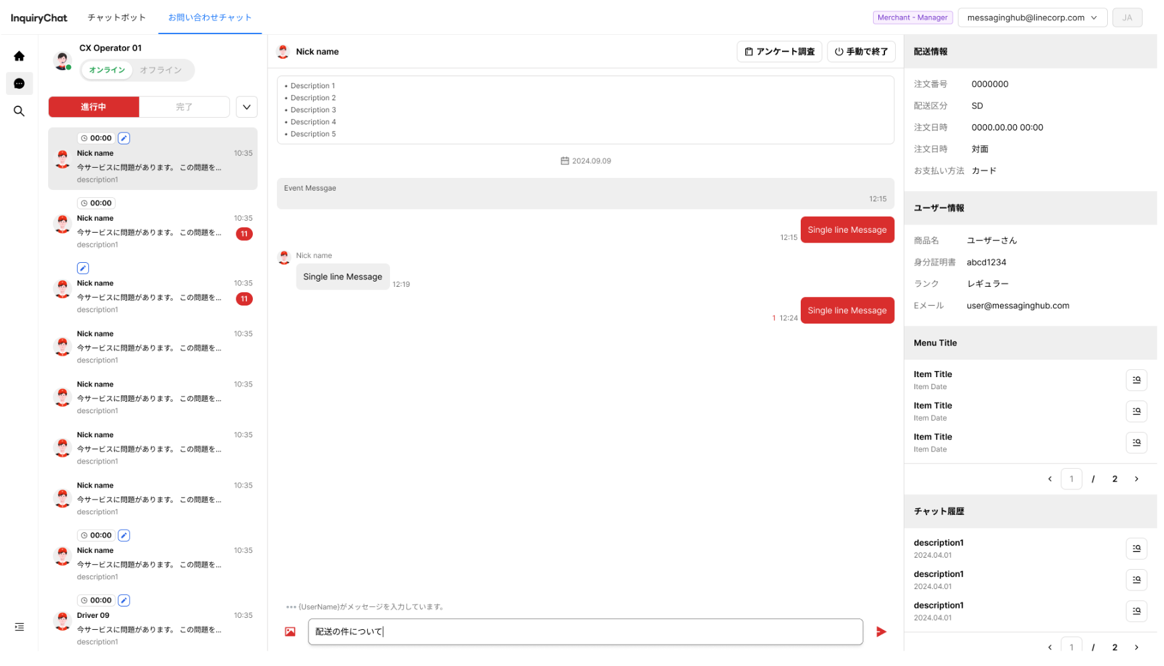Click the edit pencil icon on Driver 09 chat
1164x666 pixels.
tap(124, 600)
